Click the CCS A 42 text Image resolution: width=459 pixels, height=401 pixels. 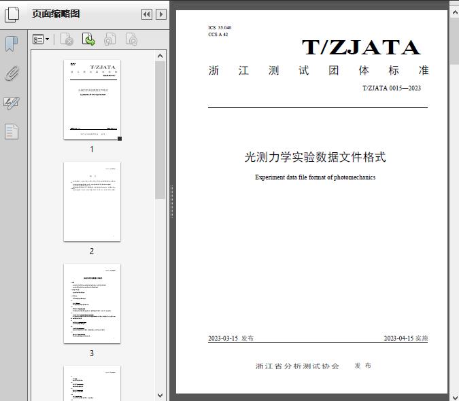tap(218, 34)
